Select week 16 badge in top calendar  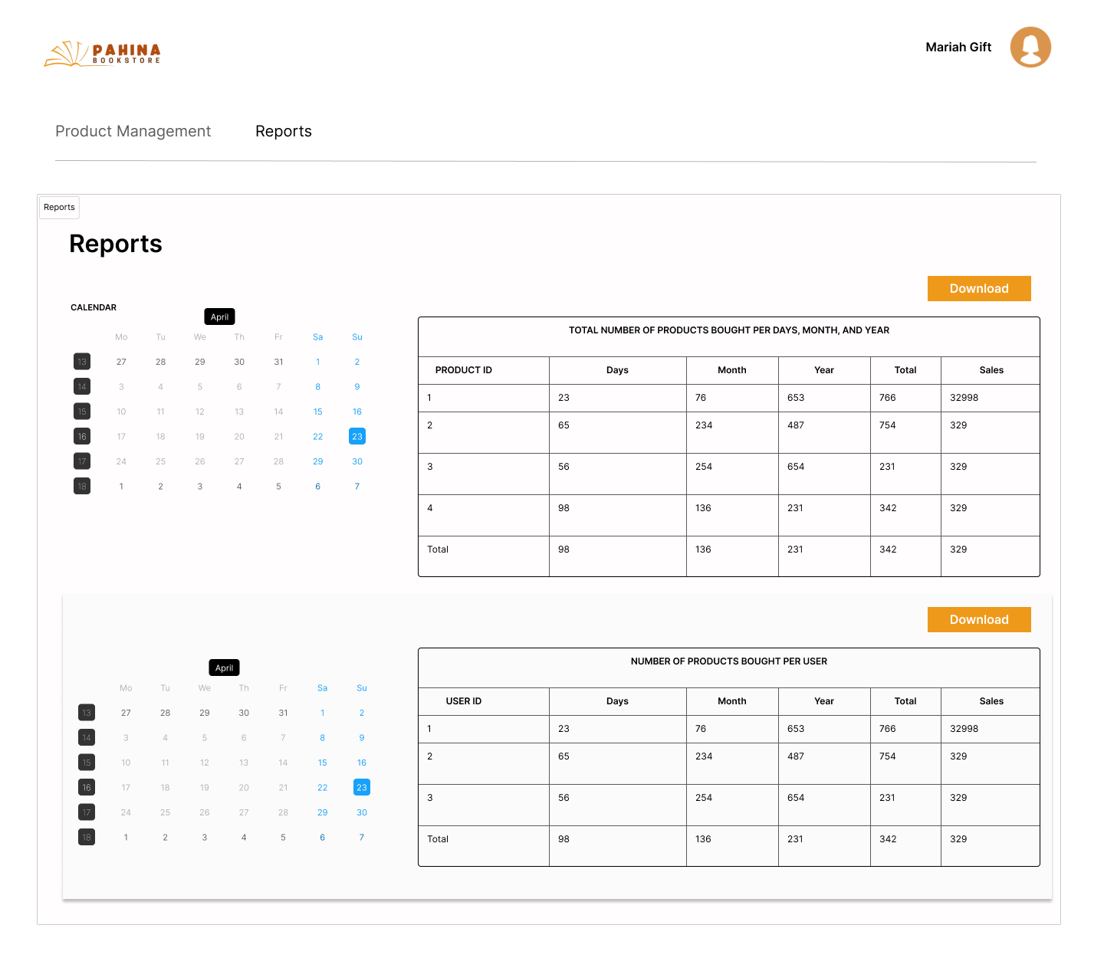82,436
